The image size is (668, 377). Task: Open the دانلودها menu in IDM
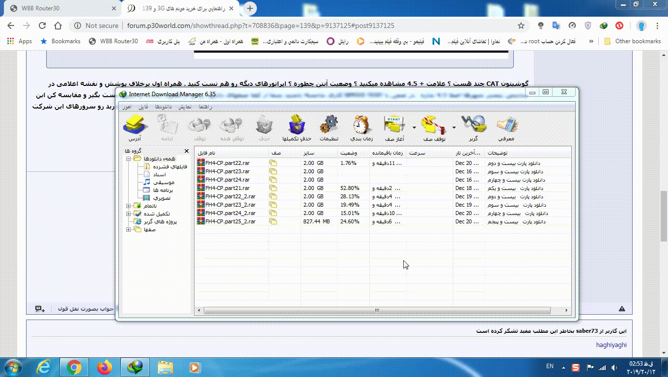tap(163, 107)
